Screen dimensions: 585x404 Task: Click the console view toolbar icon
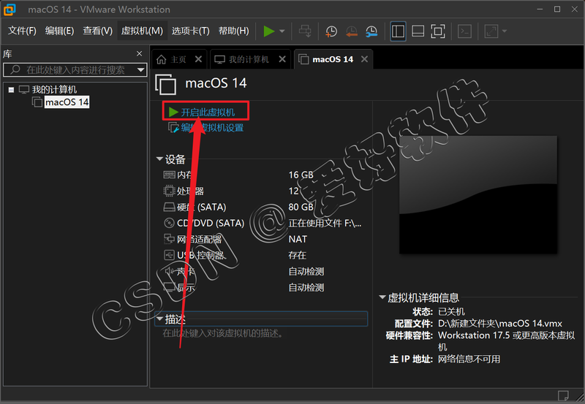pos(465,31)
